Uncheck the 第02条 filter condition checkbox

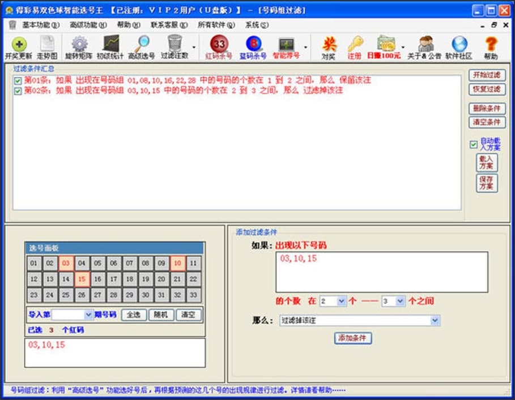pyautogui.click(x=18, y=91)
